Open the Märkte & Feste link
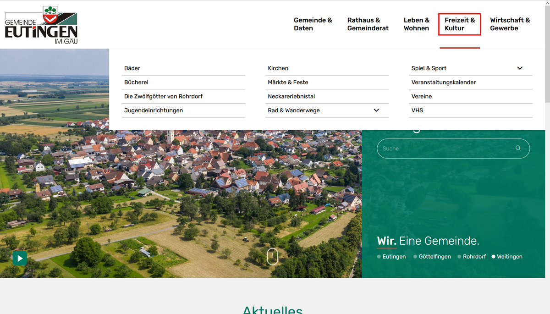 tap(288, 83)
